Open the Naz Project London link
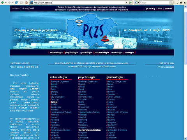Image resolution: width=187 pixels, height=140 pixels. tap(19, 63)
